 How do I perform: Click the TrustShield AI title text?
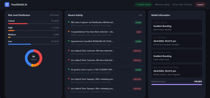pos(19,4)
